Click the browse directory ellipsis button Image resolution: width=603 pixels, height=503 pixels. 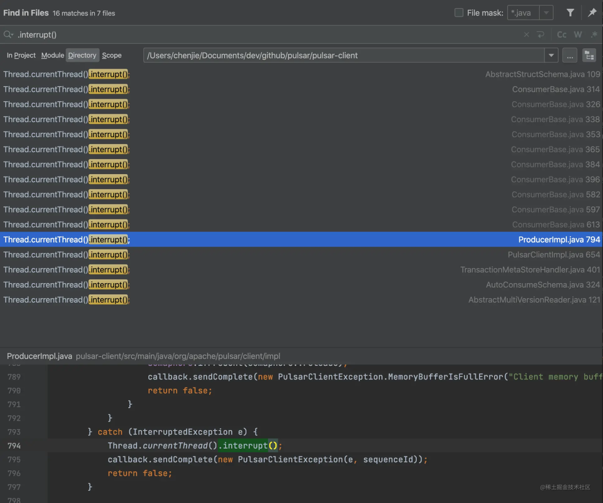(x=569, y=55)
